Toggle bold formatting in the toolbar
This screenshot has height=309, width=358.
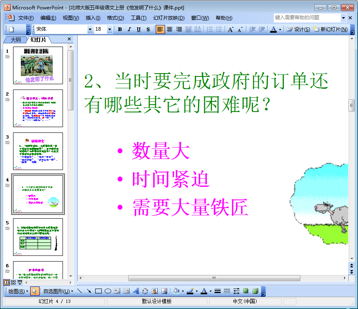(120, 29)
